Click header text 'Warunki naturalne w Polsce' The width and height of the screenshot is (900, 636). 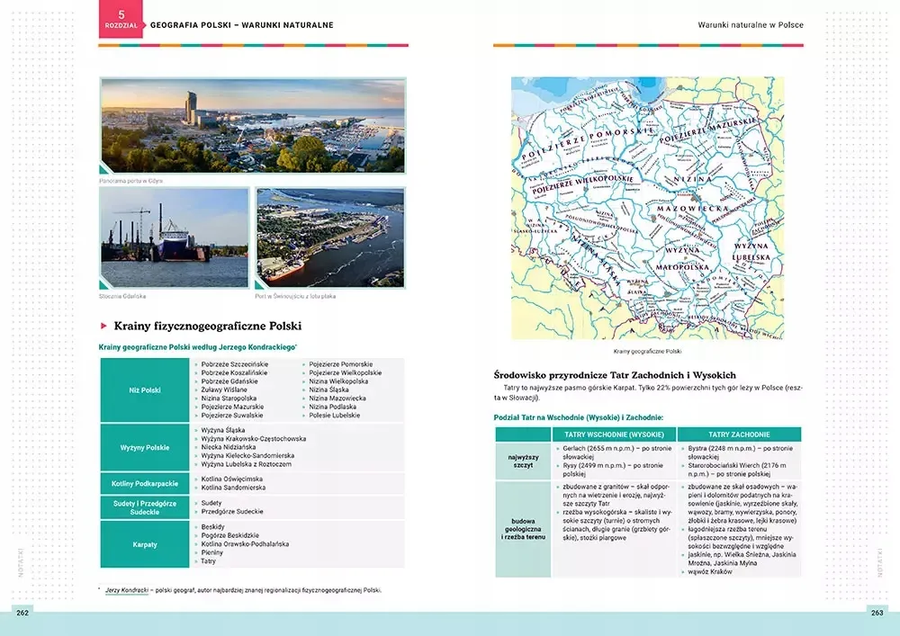(751, 25)
